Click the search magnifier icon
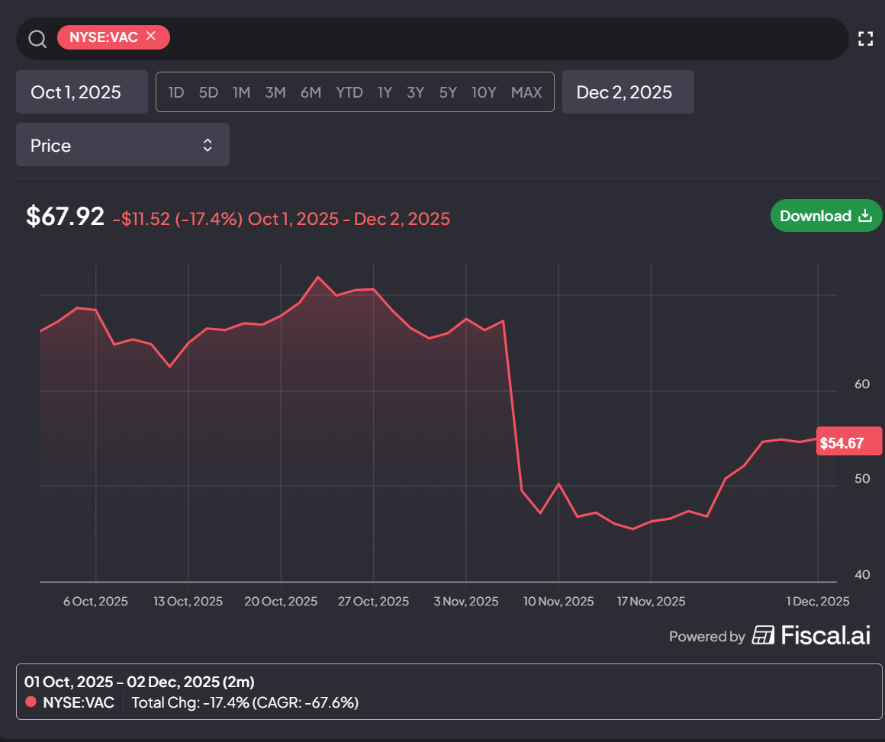This screenshot has width=885, height=742. (37, 39)
